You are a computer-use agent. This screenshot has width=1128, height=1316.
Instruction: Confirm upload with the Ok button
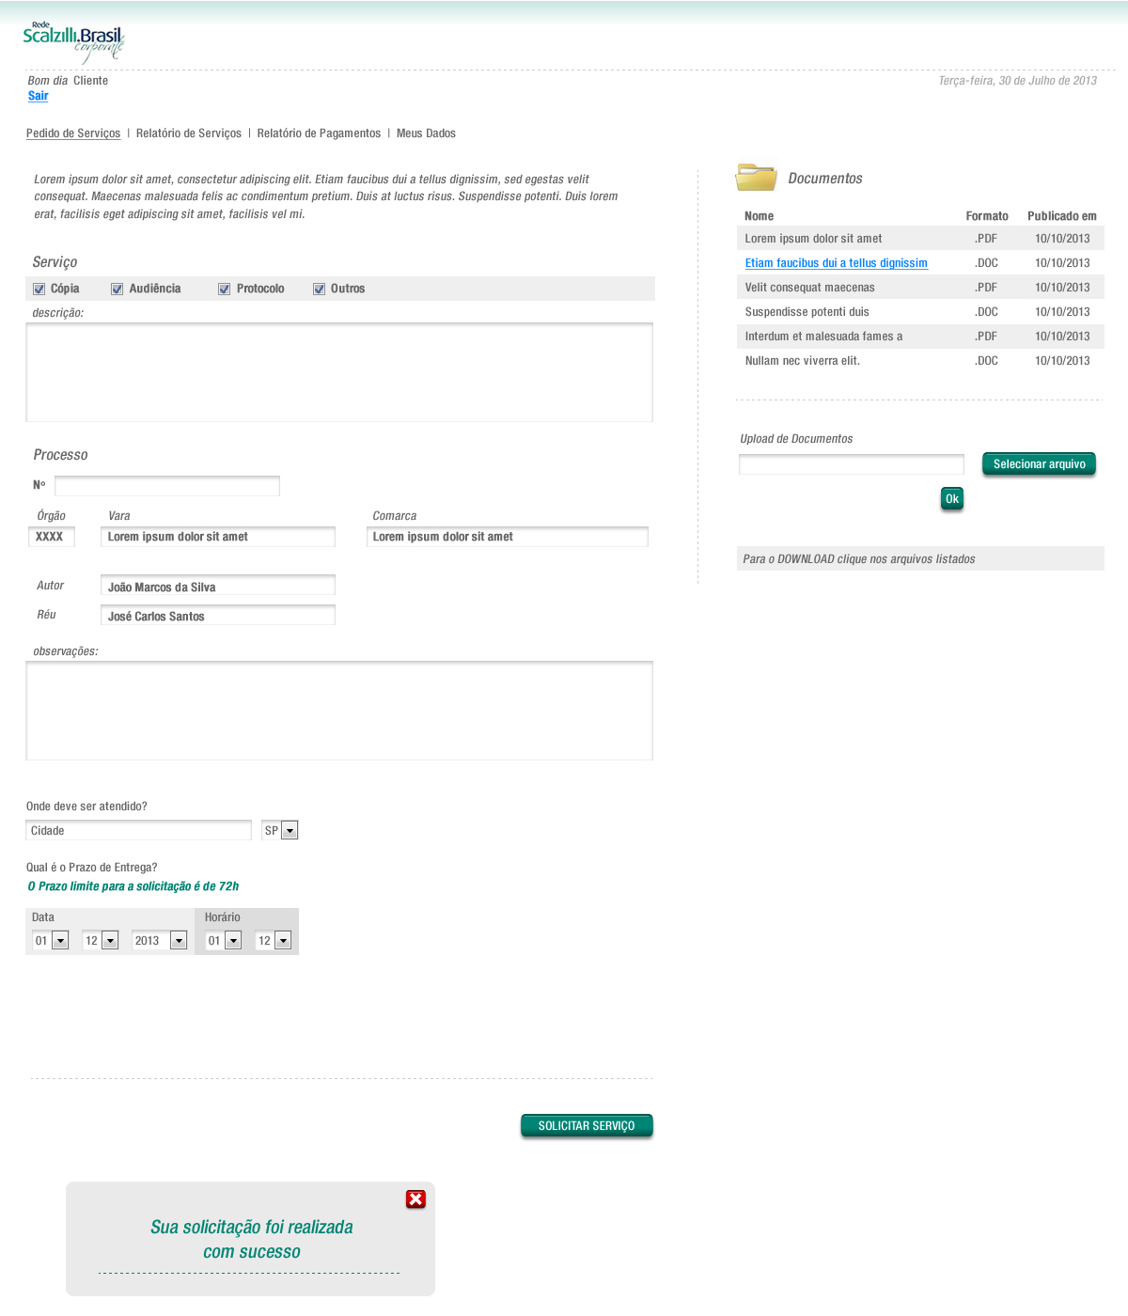coord(951,499)
